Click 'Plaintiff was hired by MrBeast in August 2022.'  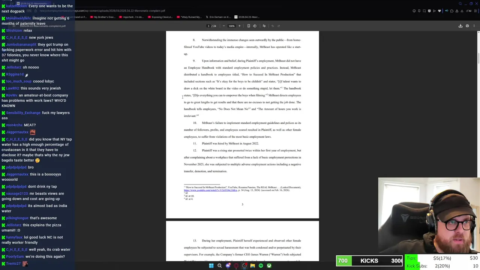(230, 144)
